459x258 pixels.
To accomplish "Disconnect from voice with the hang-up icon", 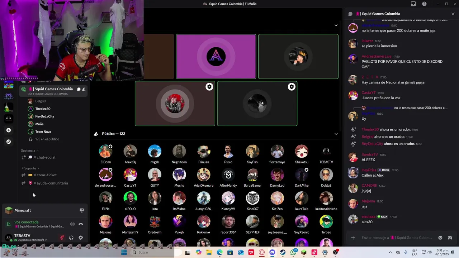I will [x=81, y=224].
